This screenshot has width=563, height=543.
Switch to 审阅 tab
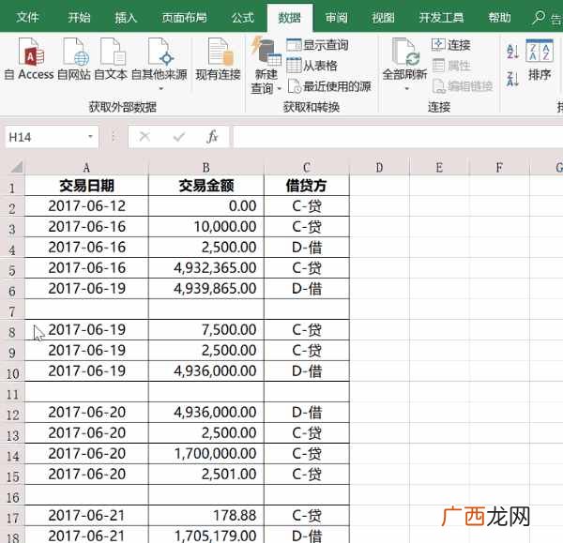click(337, 17)
